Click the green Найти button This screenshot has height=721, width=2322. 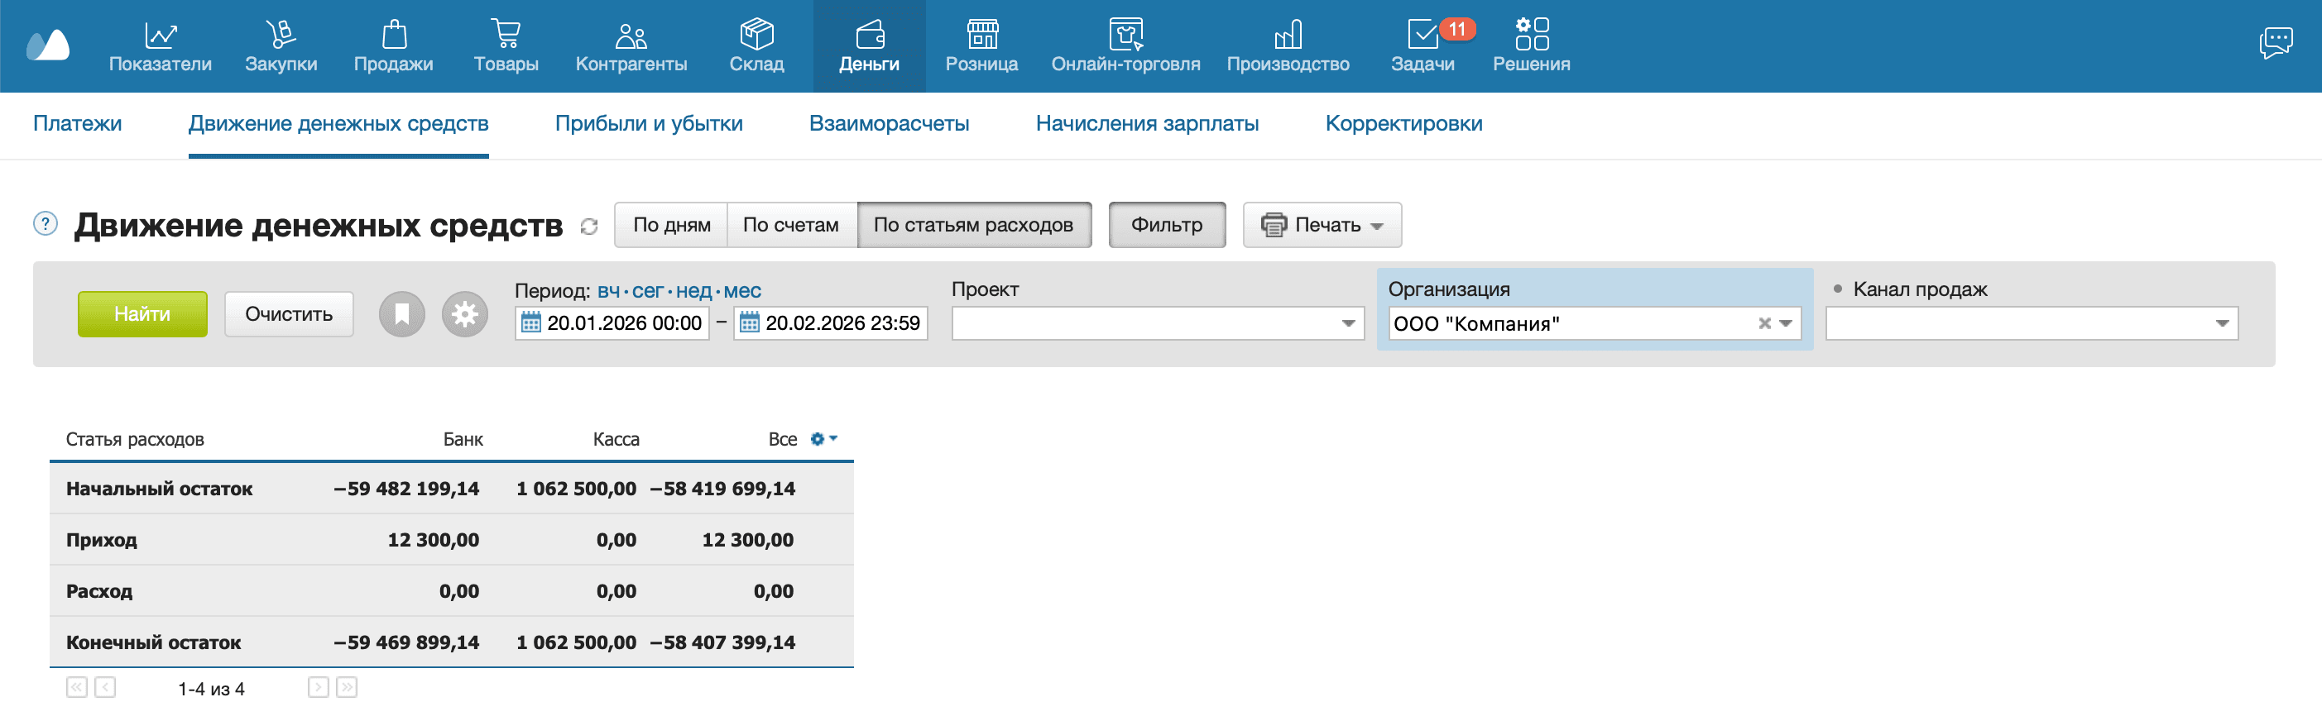pos(142,314)
